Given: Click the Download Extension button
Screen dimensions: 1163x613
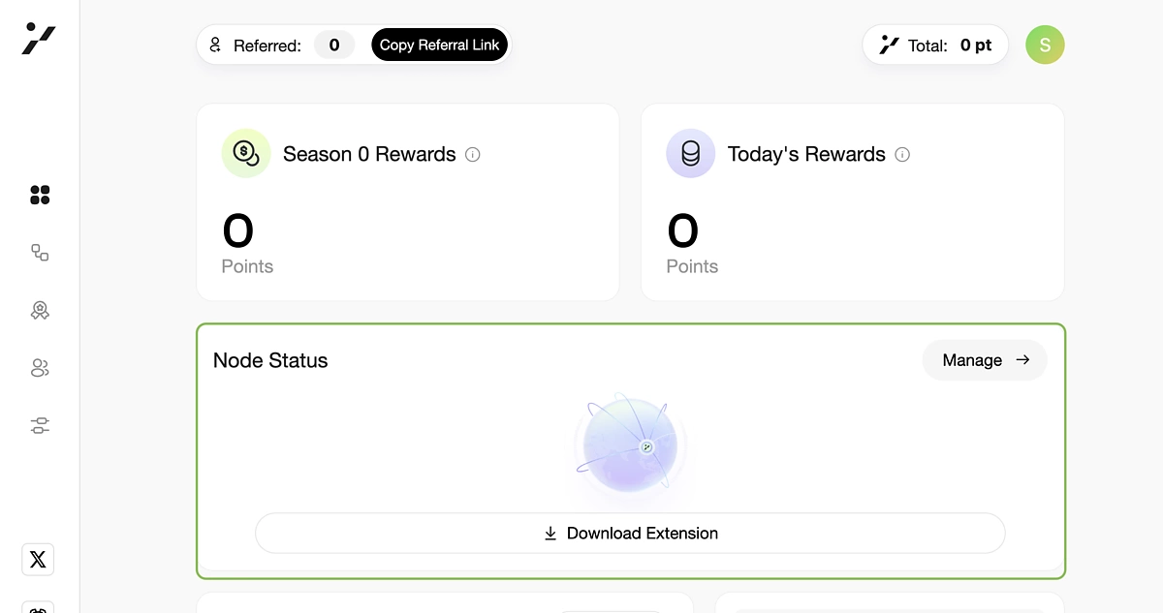Looking at the screenshot, I should (630, 534).
